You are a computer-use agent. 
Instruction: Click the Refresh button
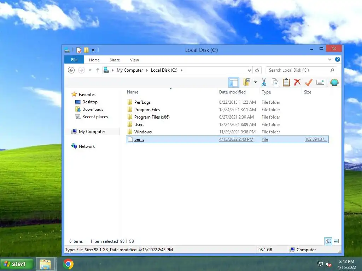[x=257, y=70]
